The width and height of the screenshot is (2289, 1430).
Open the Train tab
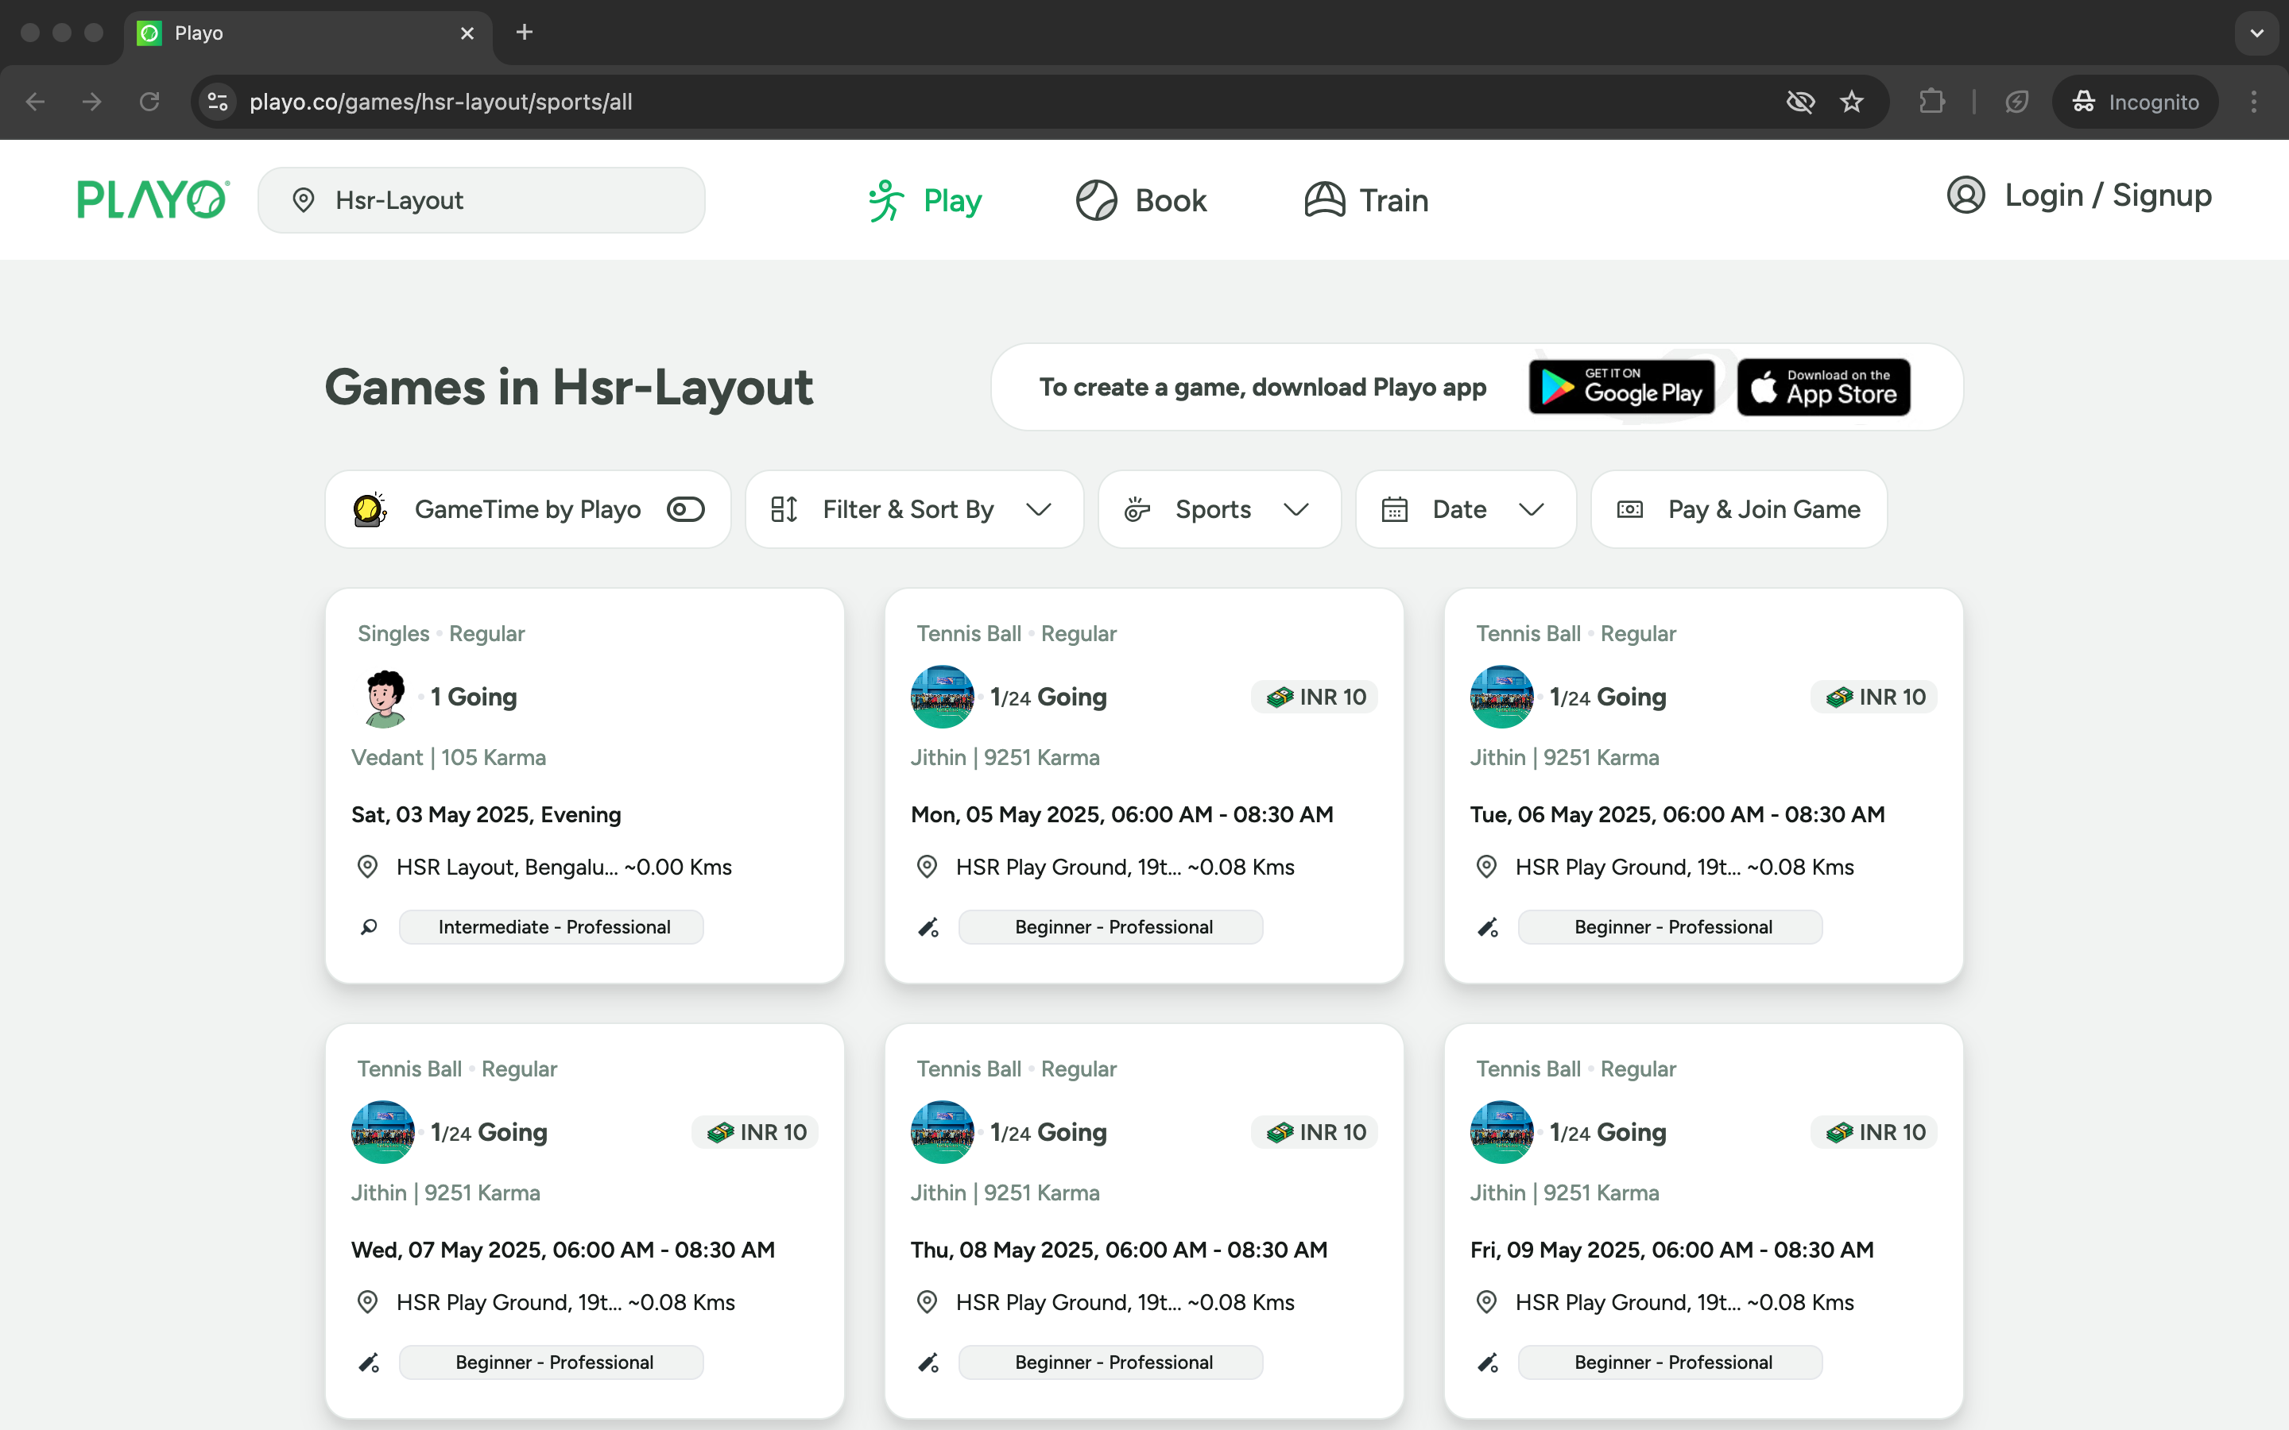point(1365,200)
